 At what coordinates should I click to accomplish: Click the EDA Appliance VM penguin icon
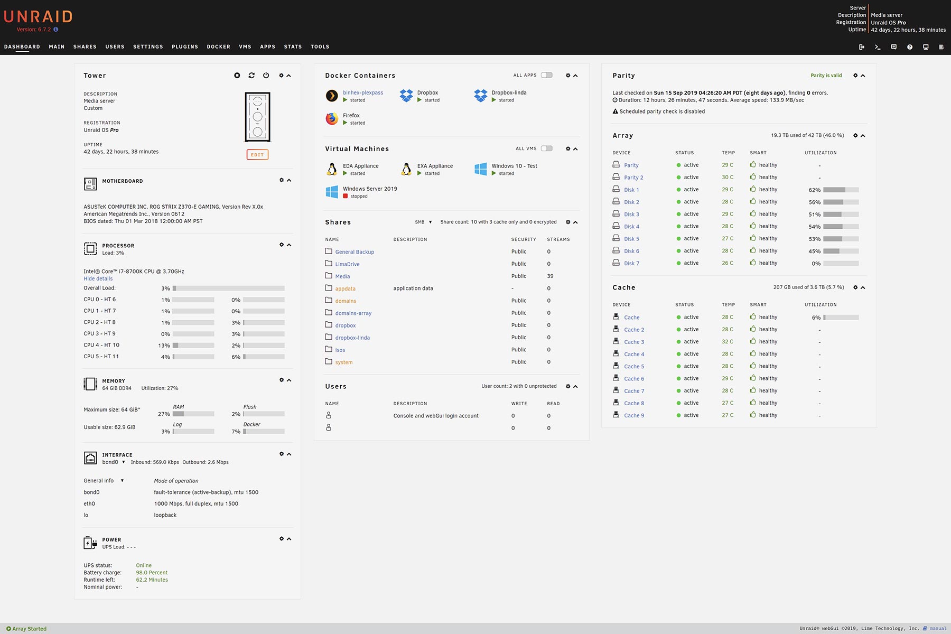pyautogui.click(x=332, y=169)
